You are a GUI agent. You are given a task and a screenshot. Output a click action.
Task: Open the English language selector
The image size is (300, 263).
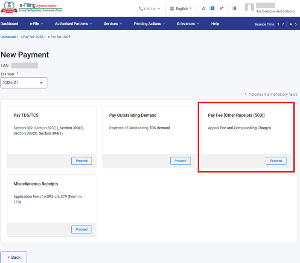181,9
